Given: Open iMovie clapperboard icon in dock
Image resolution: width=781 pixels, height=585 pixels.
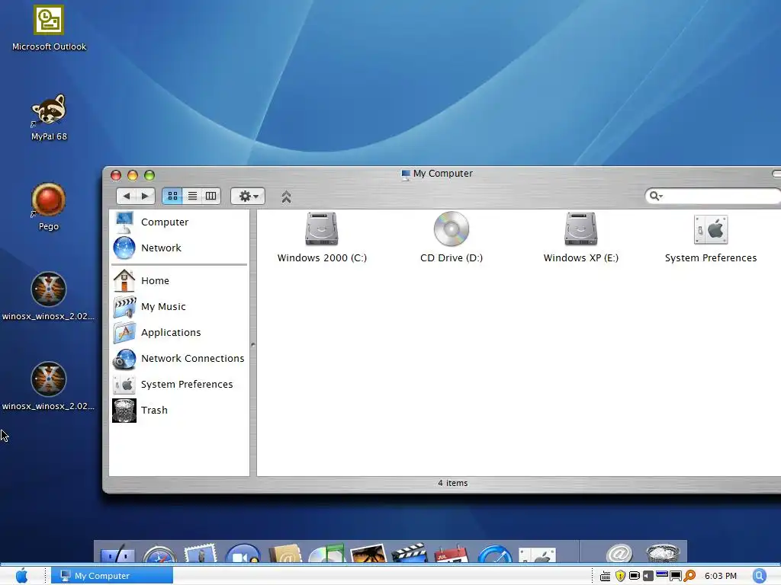Looking at the screenshot, I should click(x=410, y=553).
